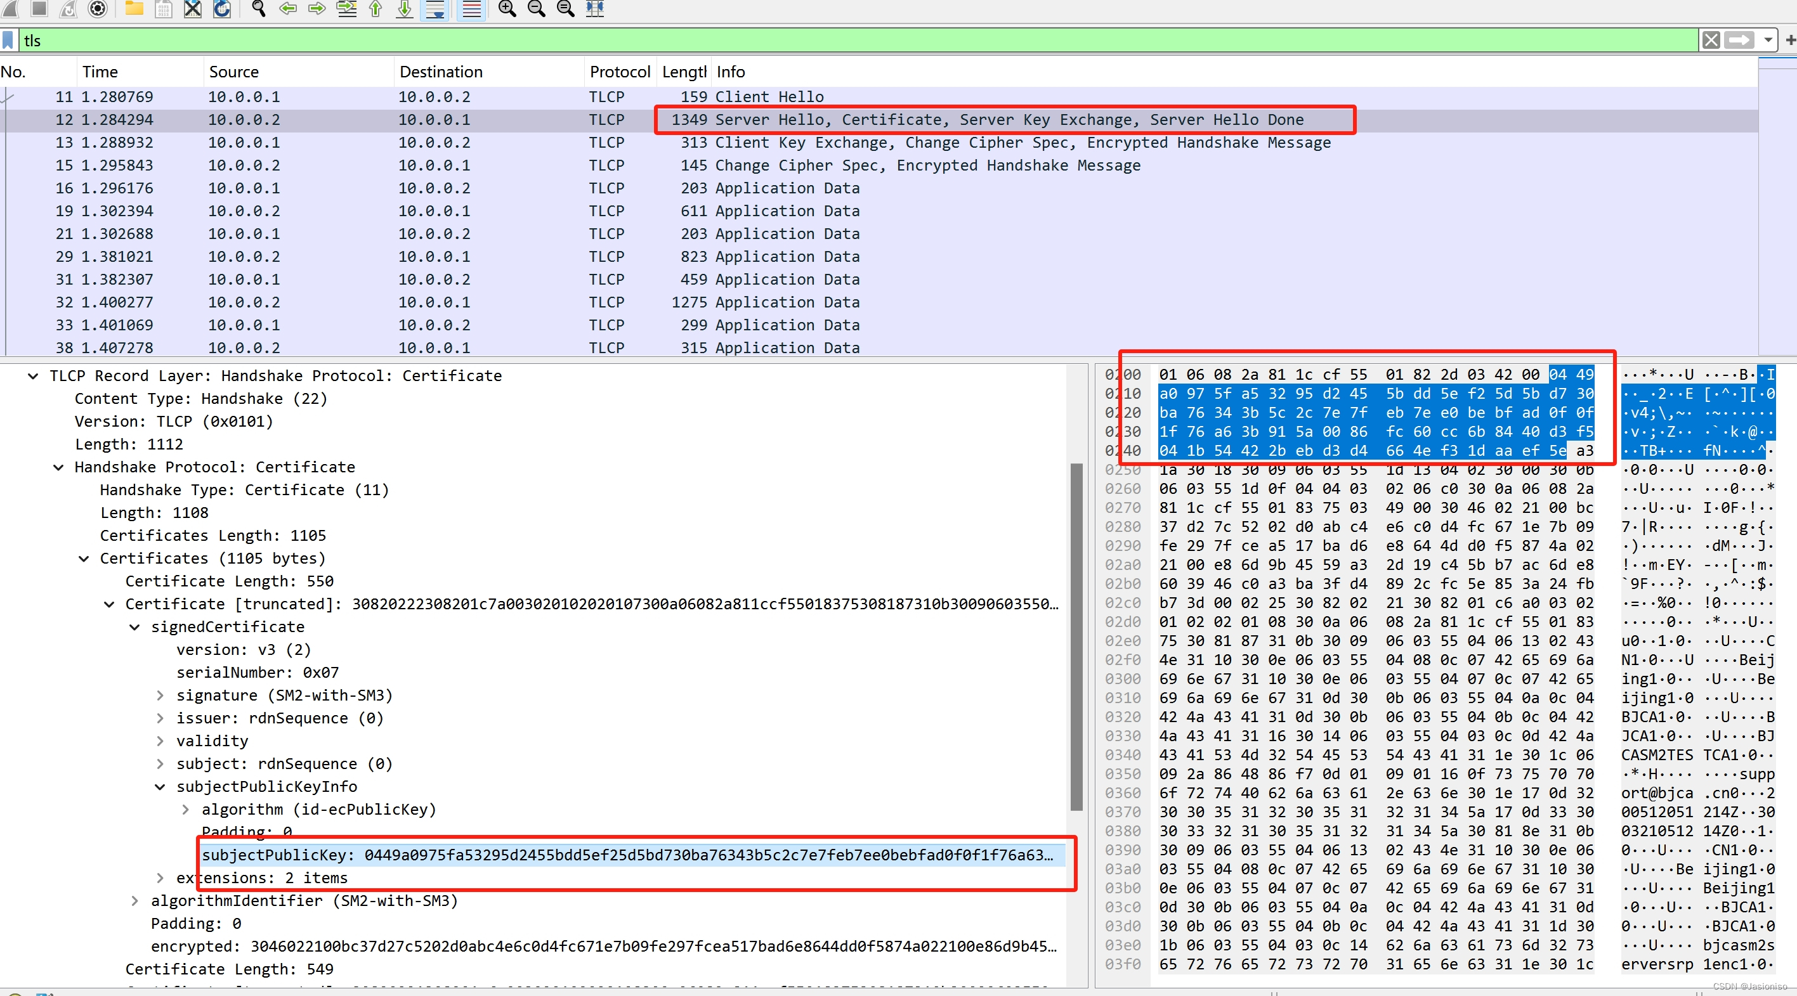Viewport: 1797px width, 996px height.
Task: Toggle auto-scroll during live capture
Action: click(x=435, y=8)
